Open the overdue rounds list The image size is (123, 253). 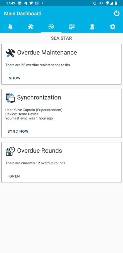14,176
